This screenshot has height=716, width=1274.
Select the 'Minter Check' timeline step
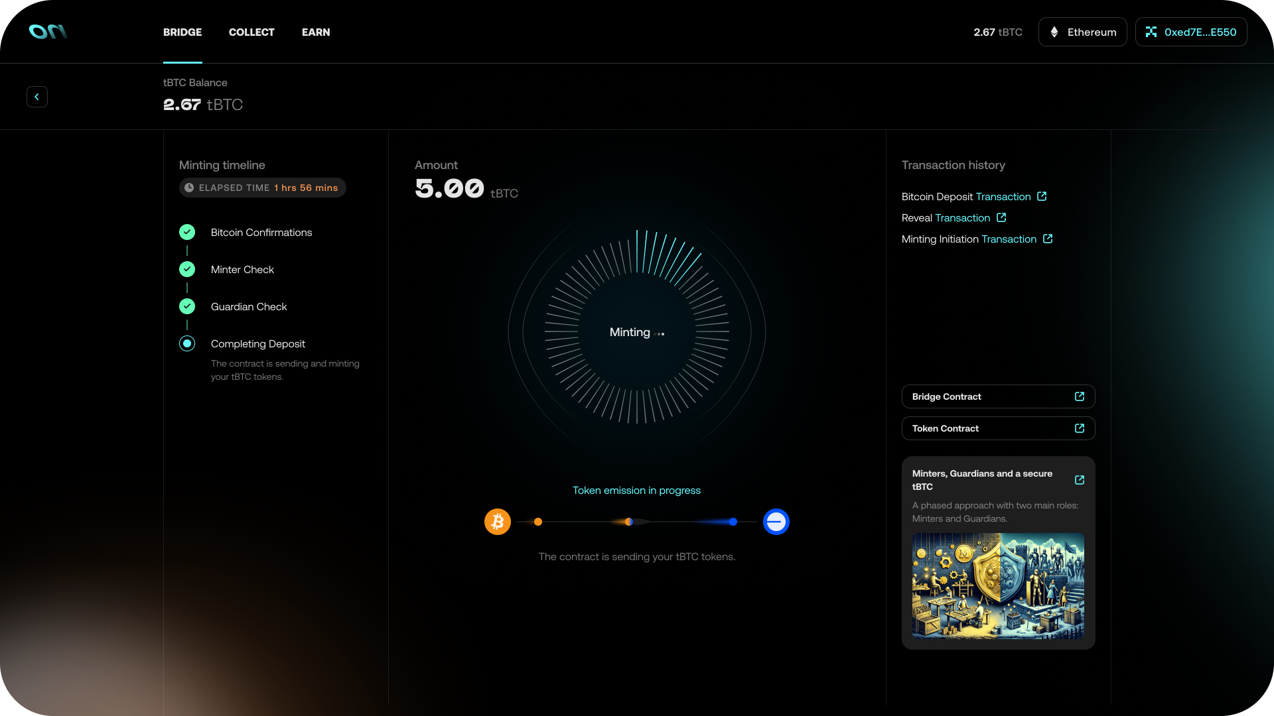point(242,269)
